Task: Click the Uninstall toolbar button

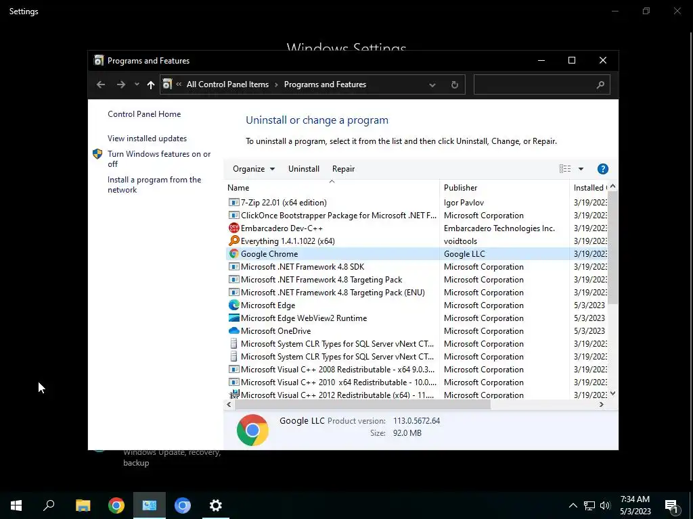Action: pyautogui.click(x=304, y=168)
